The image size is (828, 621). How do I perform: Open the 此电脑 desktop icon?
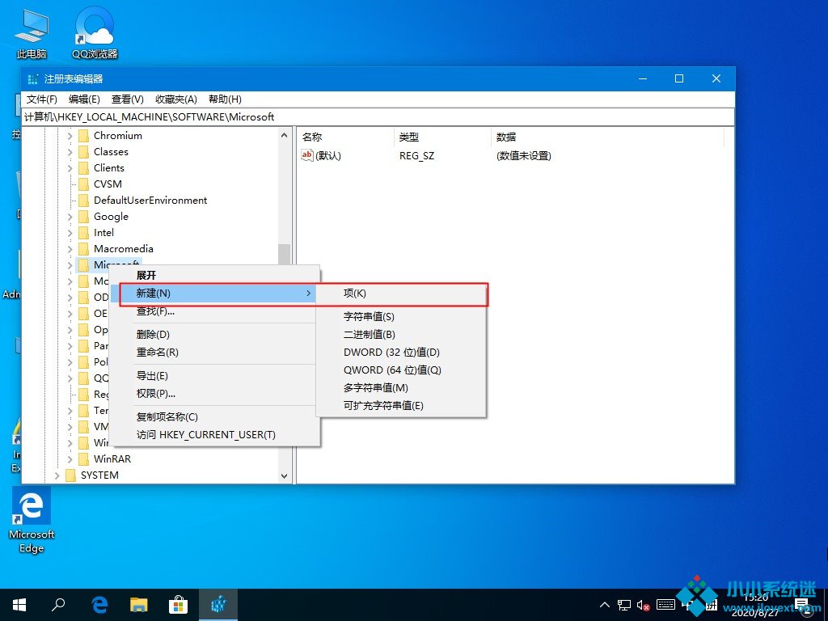tap(32, 32)
